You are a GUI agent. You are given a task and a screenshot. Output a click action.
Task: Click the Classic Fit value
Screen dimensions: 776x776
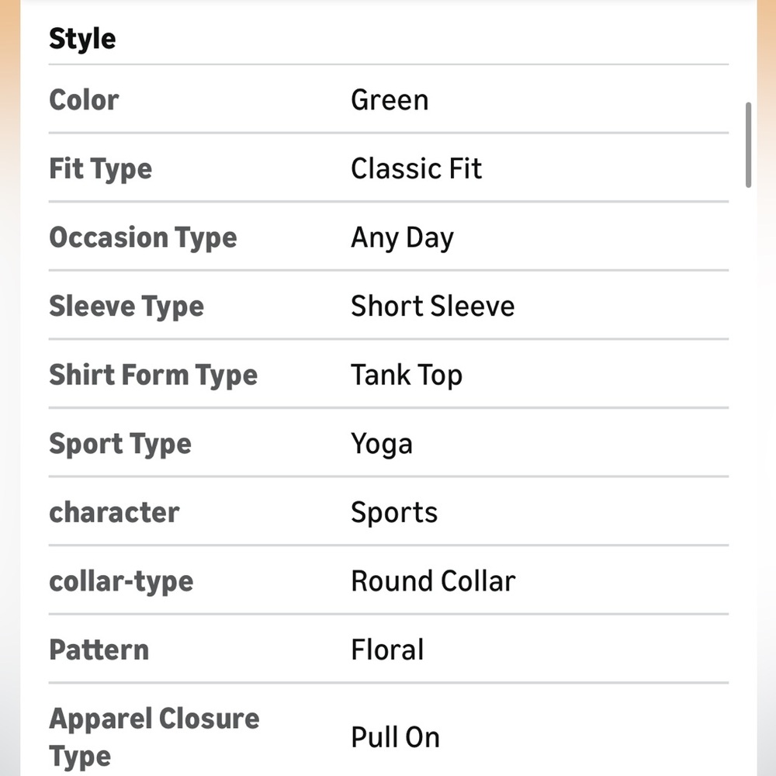[x=416, y=169]
